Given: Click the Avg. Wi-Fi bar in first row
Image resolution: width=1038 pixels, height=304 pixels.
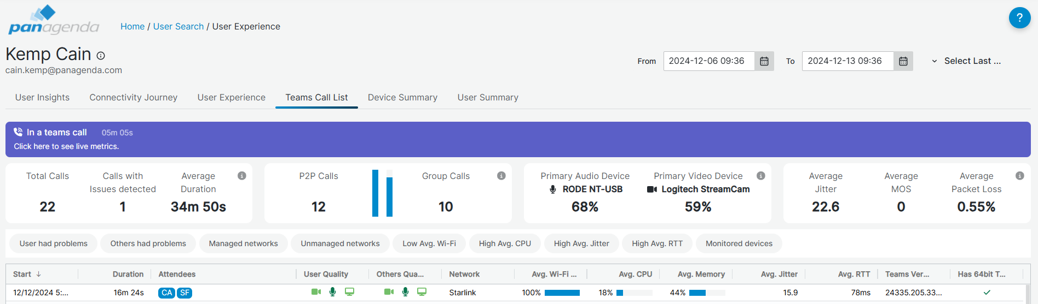Looking at the screenshot, I should coord(562,293).
